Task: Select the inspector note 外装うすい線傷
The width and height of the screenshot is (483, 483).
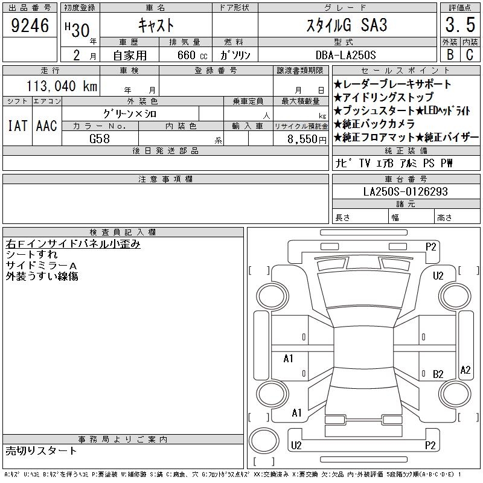Action: tap(42, 276)
